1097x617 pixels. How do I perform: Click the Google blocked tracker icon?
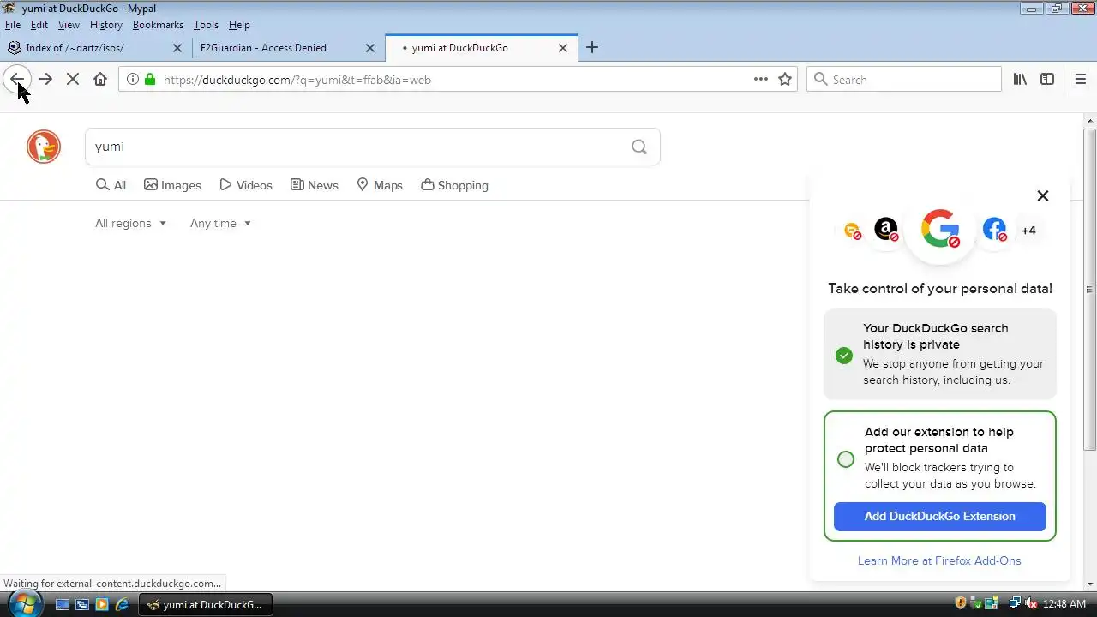click(940, 229)
